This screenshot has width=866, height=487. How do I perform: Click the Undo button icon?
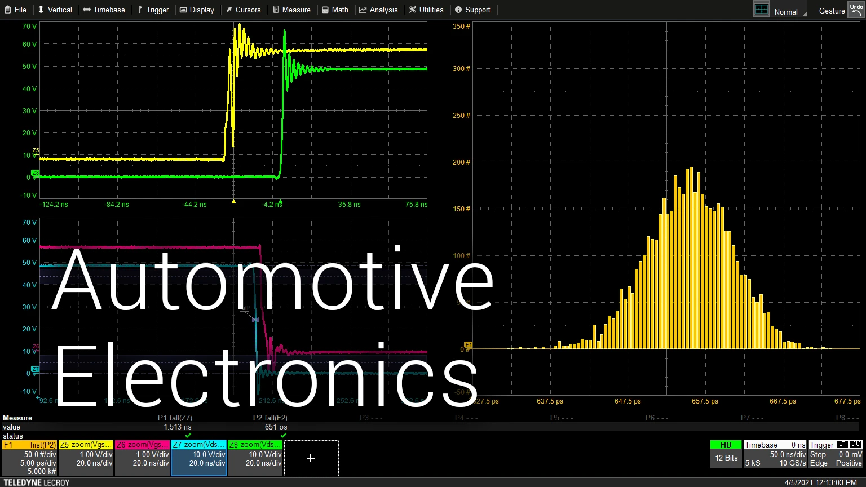[856, 10]
